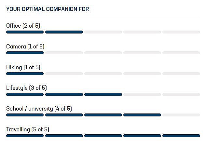
Task: Click the second filled segment of Office bar
Action: point(64,32)
